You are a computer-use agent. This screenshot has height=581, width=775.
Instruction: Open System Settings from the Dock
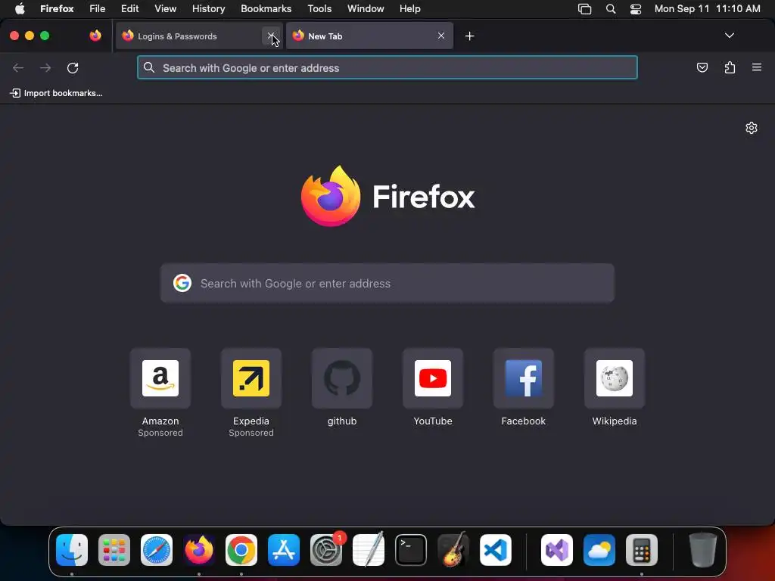(x=326, y=550)
